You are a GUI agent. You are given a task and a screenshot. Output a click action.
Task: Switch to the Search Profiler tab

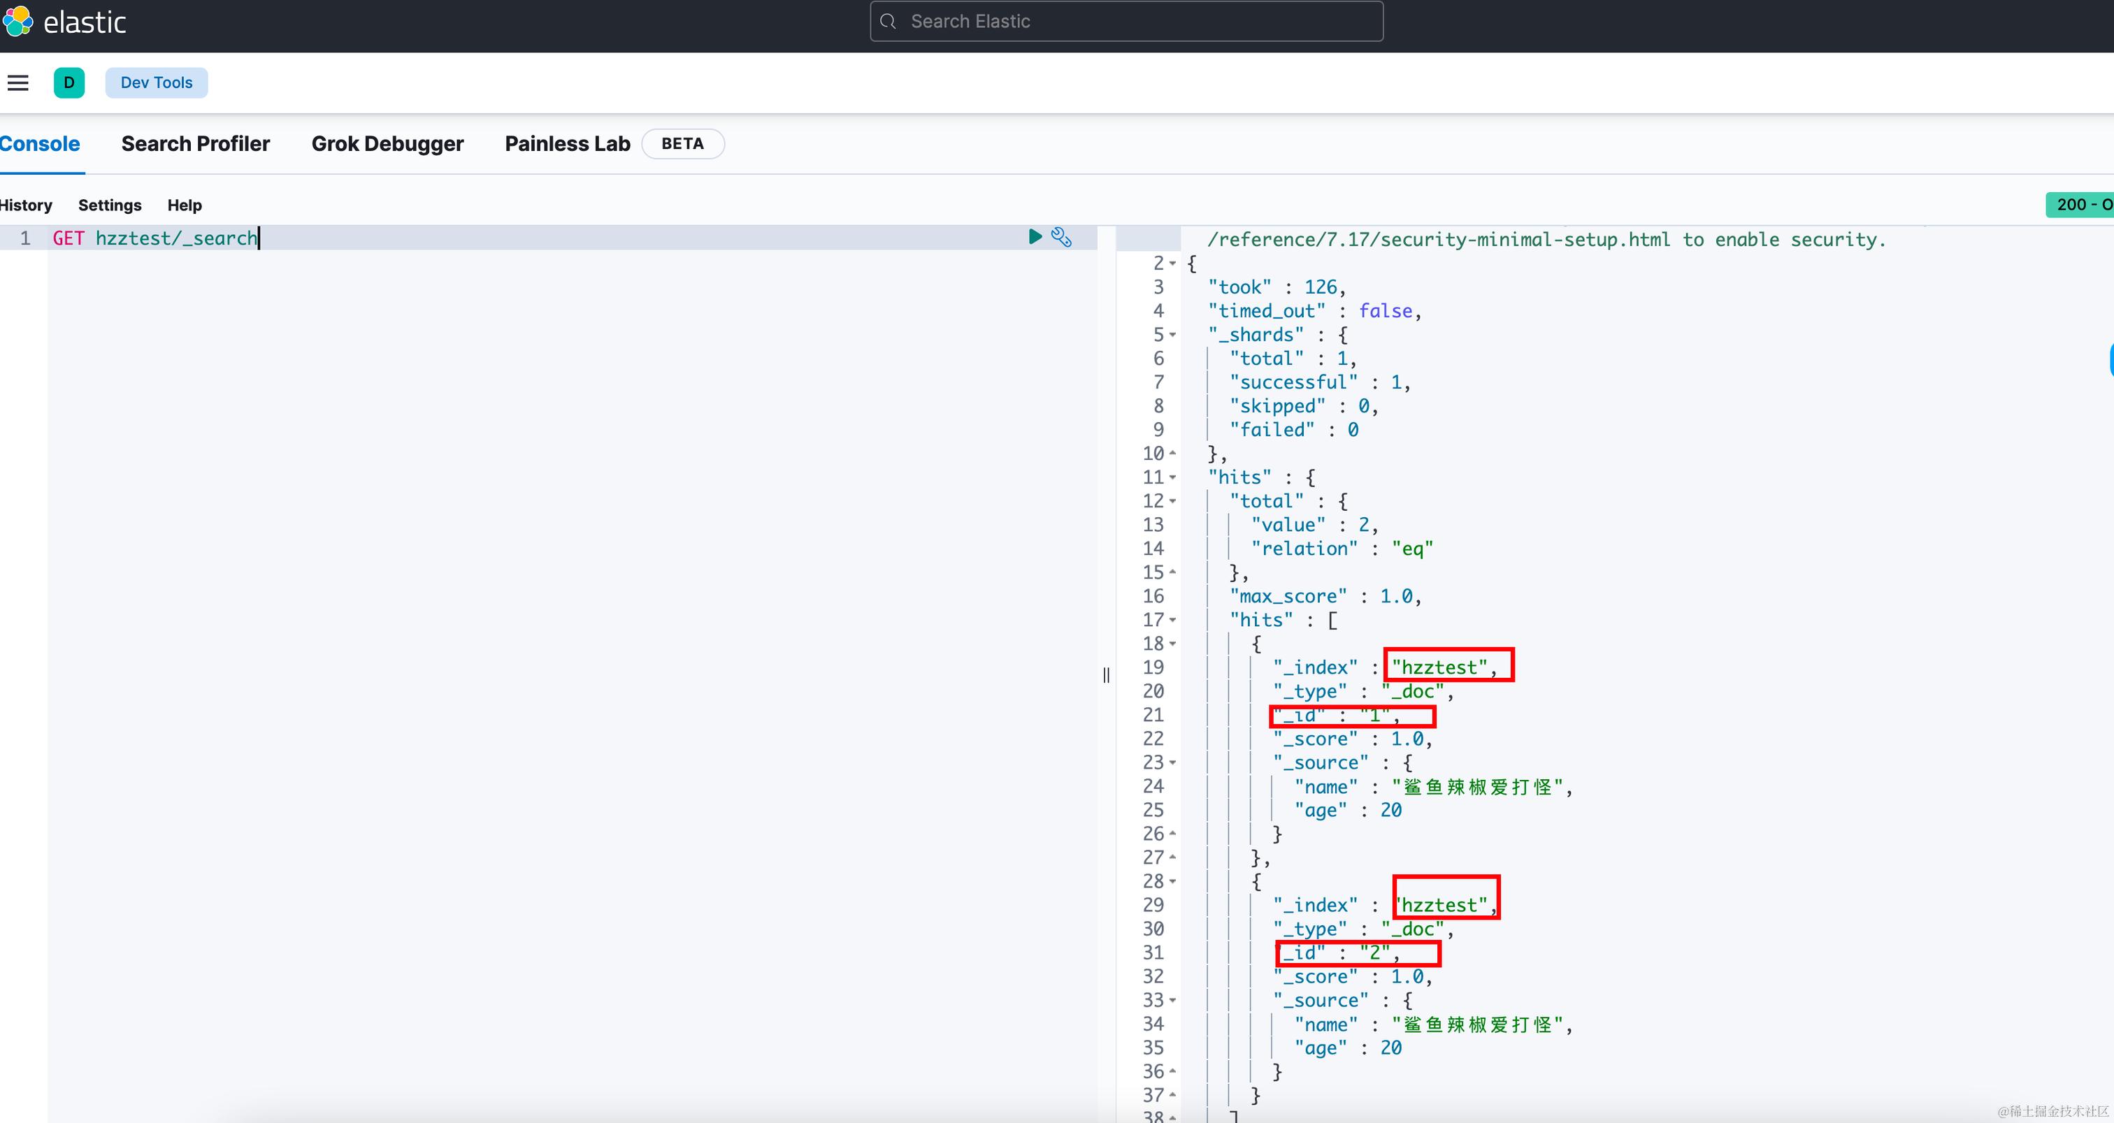(x=195, y=143)
